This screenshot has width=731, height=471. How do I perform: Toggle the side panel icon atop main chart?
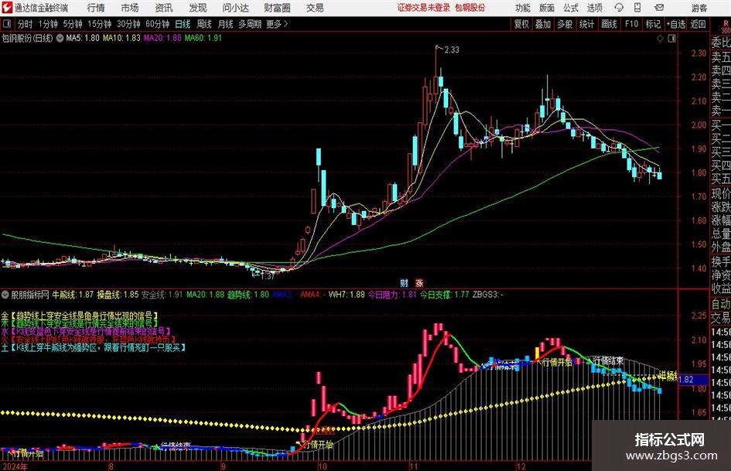coord(671,39)
